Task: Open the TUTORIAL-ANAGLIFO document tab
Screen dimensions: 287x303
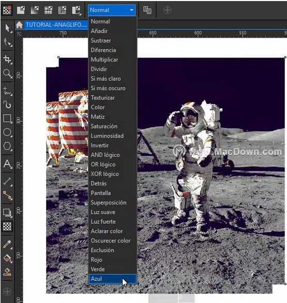Action: 56,25
